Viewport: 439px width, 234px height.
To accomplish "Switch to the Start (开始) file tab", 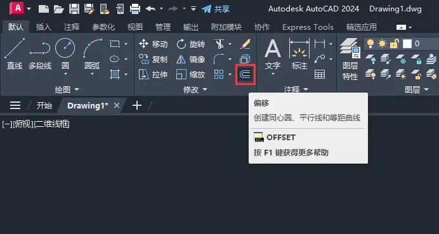I will (44, 105).
